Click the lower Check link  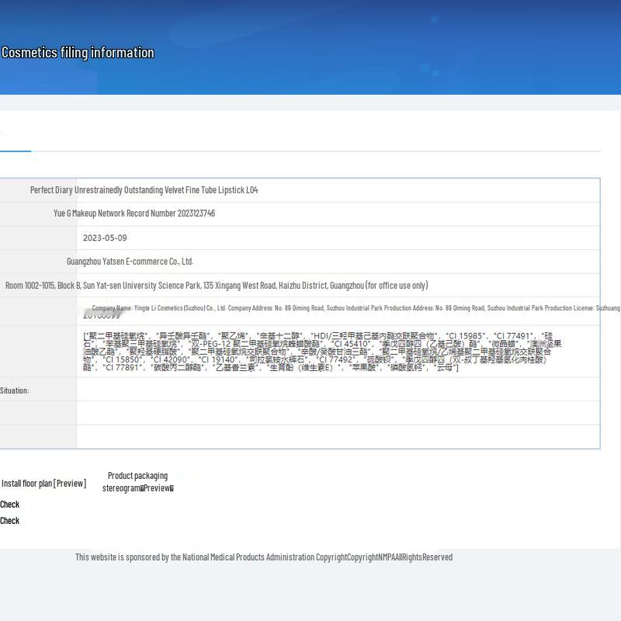[10, 521]
